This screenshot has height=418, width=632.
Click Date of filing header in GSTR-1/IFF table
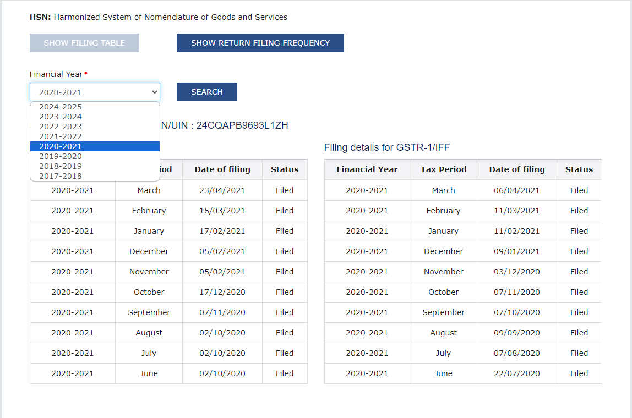pos(517,169)
